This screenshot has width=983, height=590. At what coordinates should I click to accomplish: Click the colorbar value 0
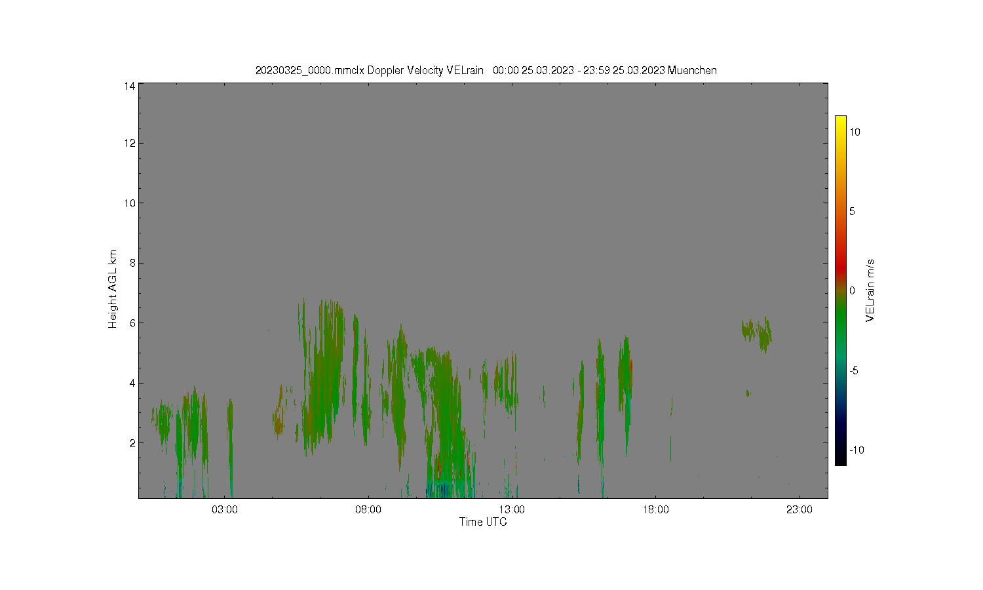852,291
